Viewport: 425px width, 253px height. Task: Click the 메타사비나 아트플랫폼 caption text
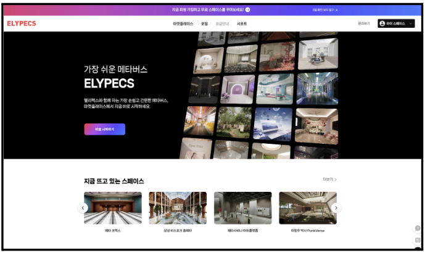coord(243,231)
